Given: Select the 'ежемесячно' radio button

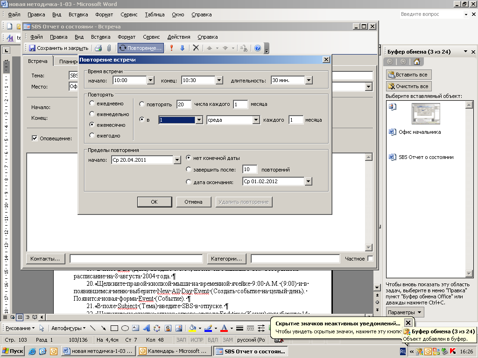Looking at the screenshot, I should pos(92,124).
